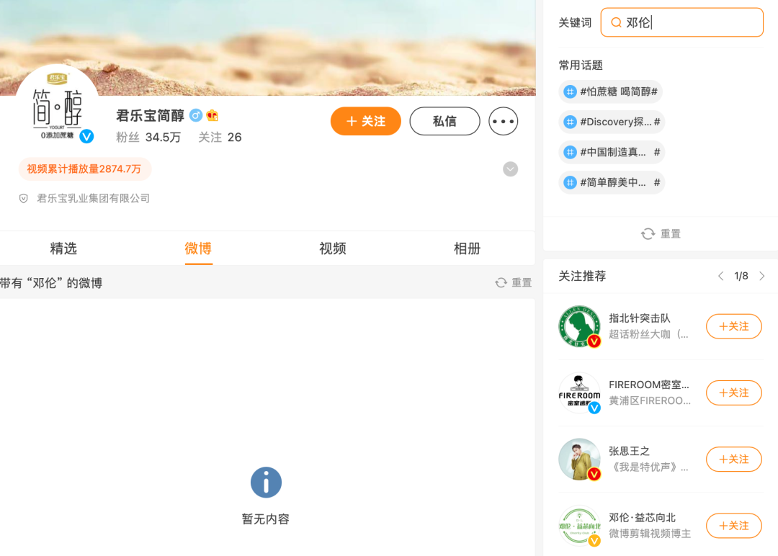Image resolution: width=778 pixels, height=556 pixels.
Task: Click the V verification badge on the profile avatar
Action: coord(86,136)
